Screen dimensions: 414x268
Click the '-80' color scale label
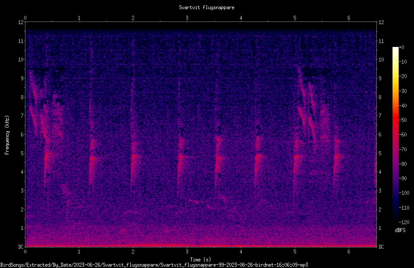[403, 164]
